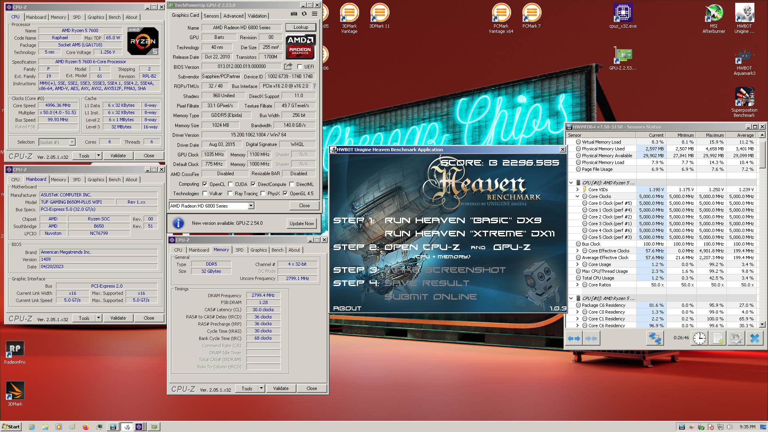Open the PCMark 7 desktop shortcut
Viewport: 768px width, 432px height.
point(531,16)
